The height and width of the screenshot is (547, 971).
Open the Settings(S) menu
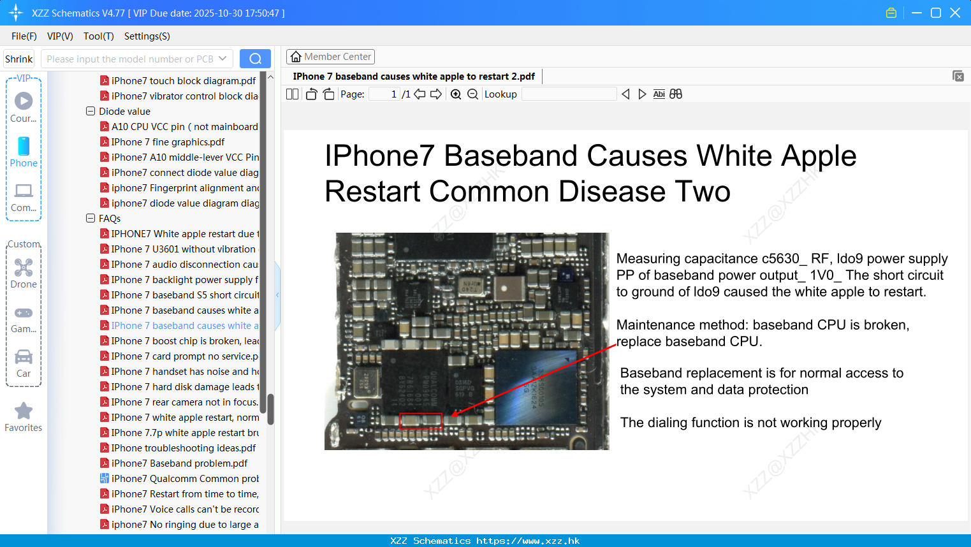pyautogui.click(x=147, y=36)
